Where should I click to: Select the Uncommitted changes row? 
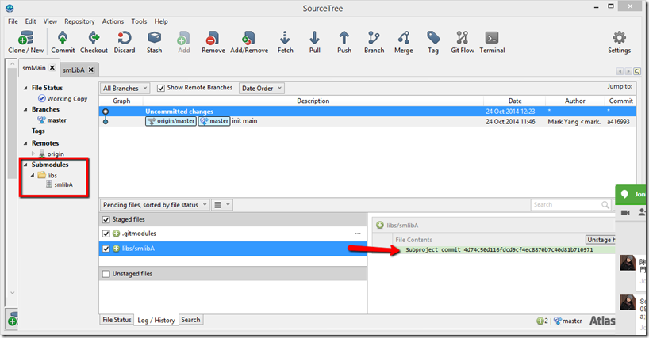coord(367,112)
